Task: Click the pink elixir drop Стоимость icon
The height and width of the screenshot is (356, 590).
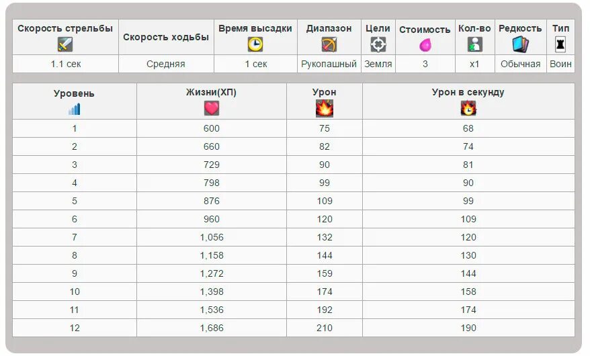Action: pos(425,45)
